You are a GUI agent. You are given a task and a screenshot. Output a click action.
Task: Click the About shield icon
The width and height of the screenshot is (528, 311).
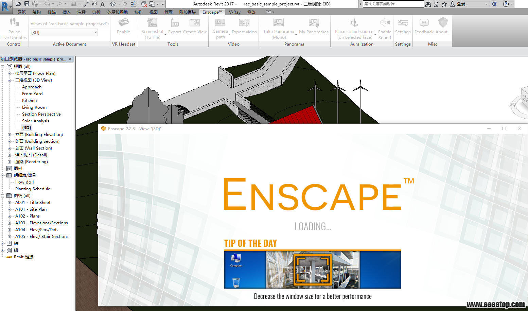click(x=443, y=23)
